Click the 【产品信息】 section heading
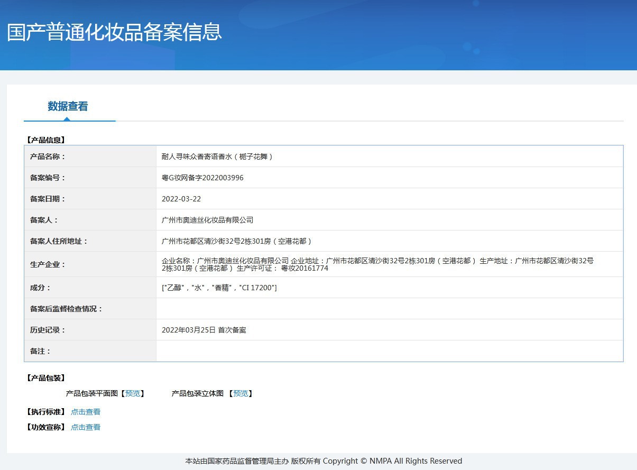 coord(45,140)
